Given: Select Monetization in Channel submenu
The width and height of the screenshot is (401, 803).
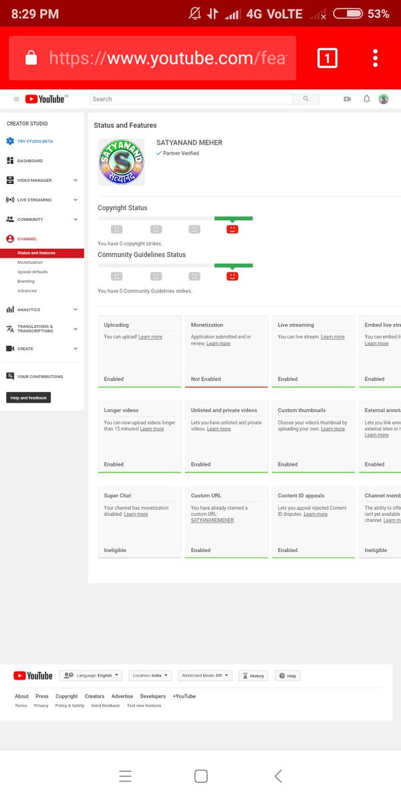Looking at the screenshot, I should tap(30, 262).
